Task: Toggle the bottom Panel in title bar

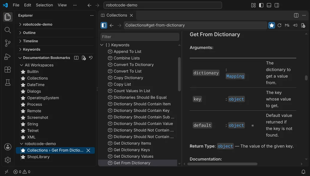Action: click(269, 5)
